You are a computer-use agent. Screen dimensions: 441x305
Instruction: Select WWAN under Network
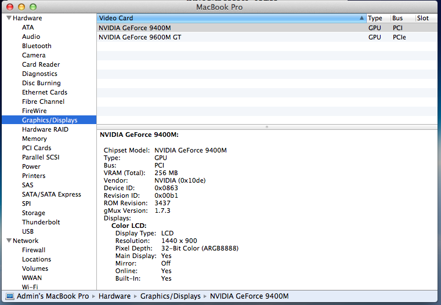[x=32, y=278]
